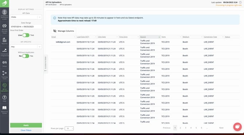Toggle the Live/Test switch
This screenshot has height=135, width=244.
tap(26, 35)
